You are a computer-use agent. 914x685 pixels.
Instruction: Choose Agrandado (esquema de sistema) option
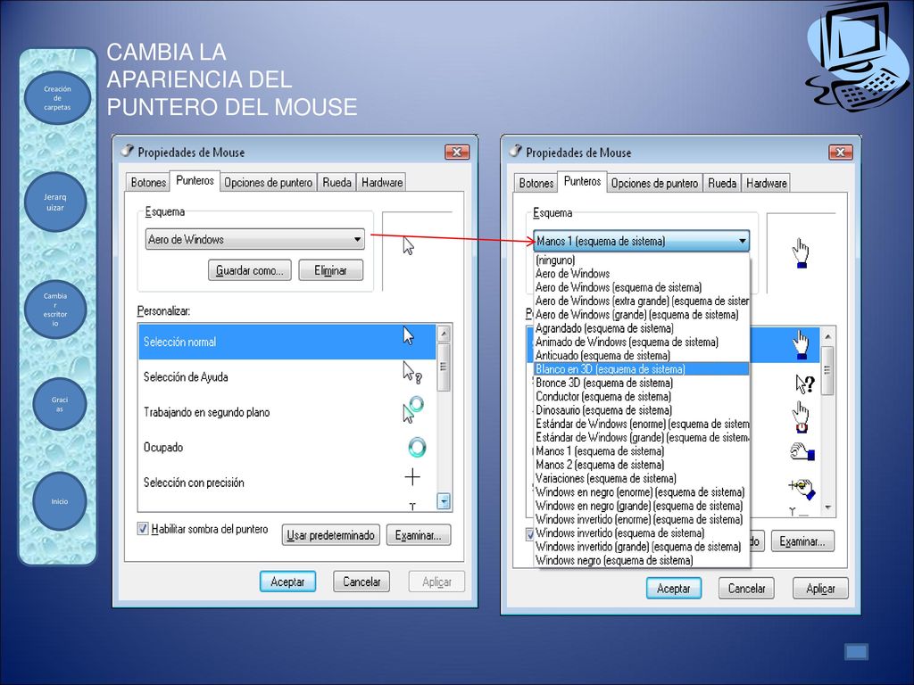coord(641,328)
